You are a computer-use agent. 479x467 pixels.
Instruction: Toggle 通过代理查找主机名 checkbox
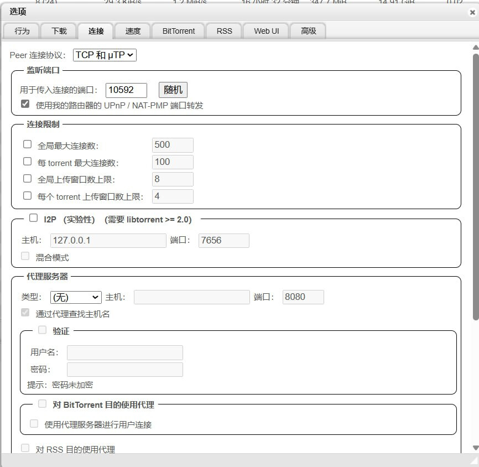[25, 313]
